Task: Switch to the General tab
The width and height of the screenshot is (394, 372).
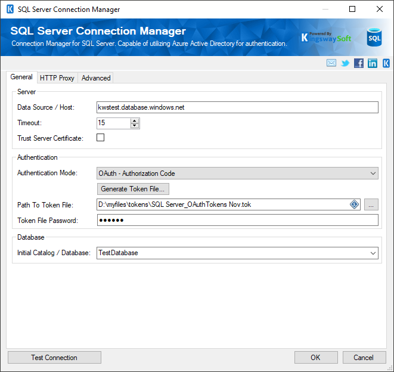Action: coord(21,77)
